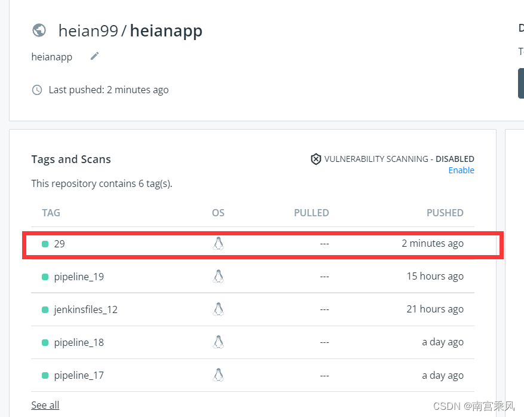Click the Linux penguin icon for tag 29
524x417 pixels.
point(218,244)
